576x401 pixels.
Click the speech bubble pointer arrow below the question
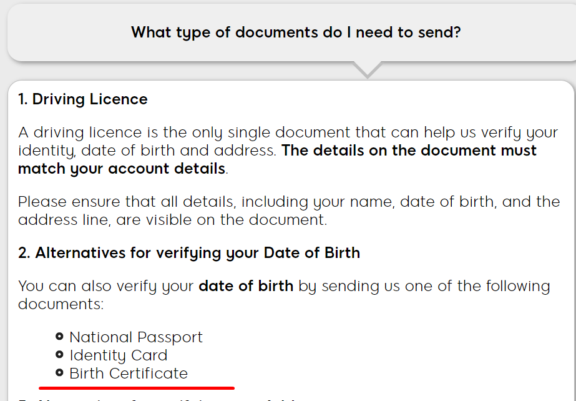click(368, 69)
